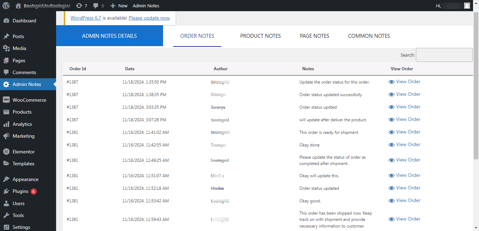479x231 pixels.
Task: Click the note 'Okay good,'
Action: click(x=310, y=201)
